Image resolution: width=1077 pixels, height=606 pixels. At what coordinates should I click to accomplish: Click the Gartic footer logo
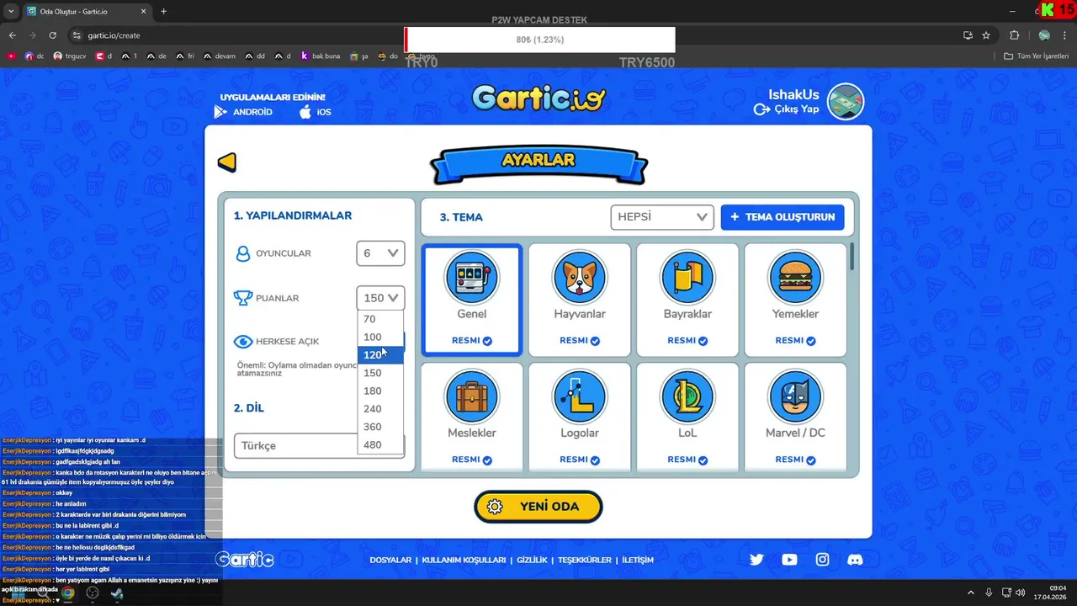pos(245,560)
